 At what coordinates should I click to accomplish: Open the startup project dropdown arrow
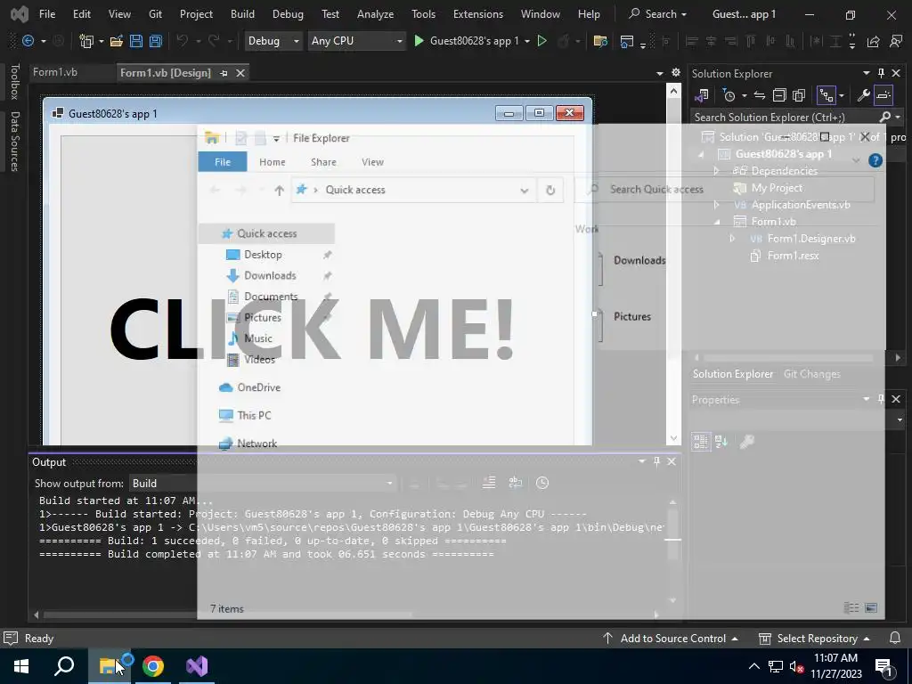tap(527, 41)
